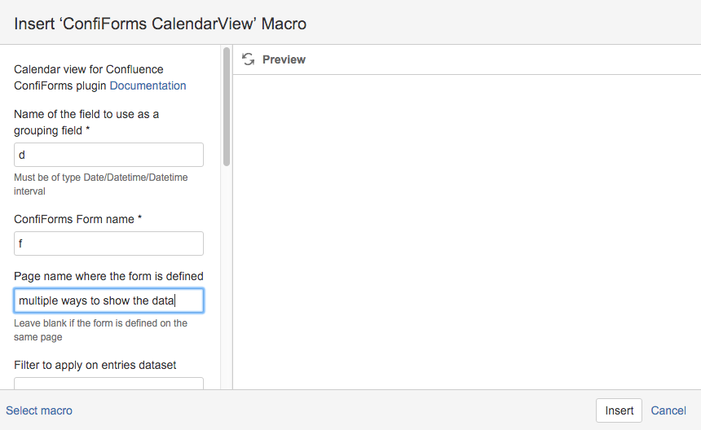Viewport: 701px width, 430px height.
Task: Select the dialog title 'Insert ConfiForms CalendarView Macro'
Action: 160,24
